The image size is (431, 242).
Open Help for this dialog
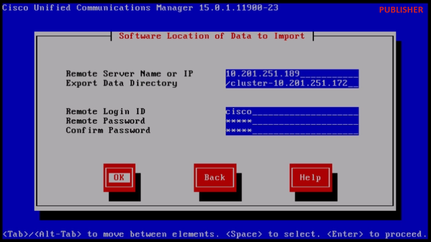[x=311, y=178]
